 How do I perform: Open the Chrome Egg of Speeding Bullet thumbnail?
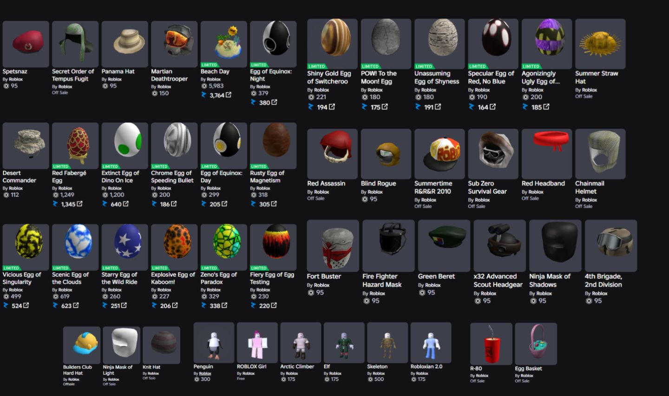174,146
